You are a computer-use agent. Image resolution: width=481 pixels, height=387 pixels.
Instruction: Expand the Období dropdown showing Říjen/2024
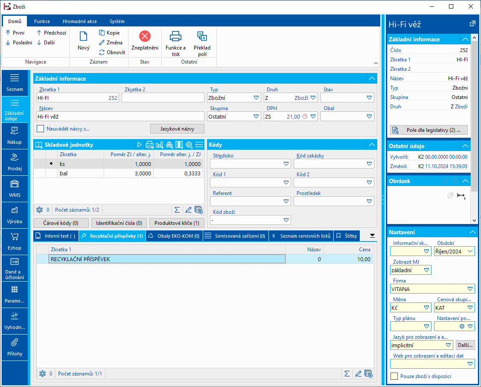(470, 251)
